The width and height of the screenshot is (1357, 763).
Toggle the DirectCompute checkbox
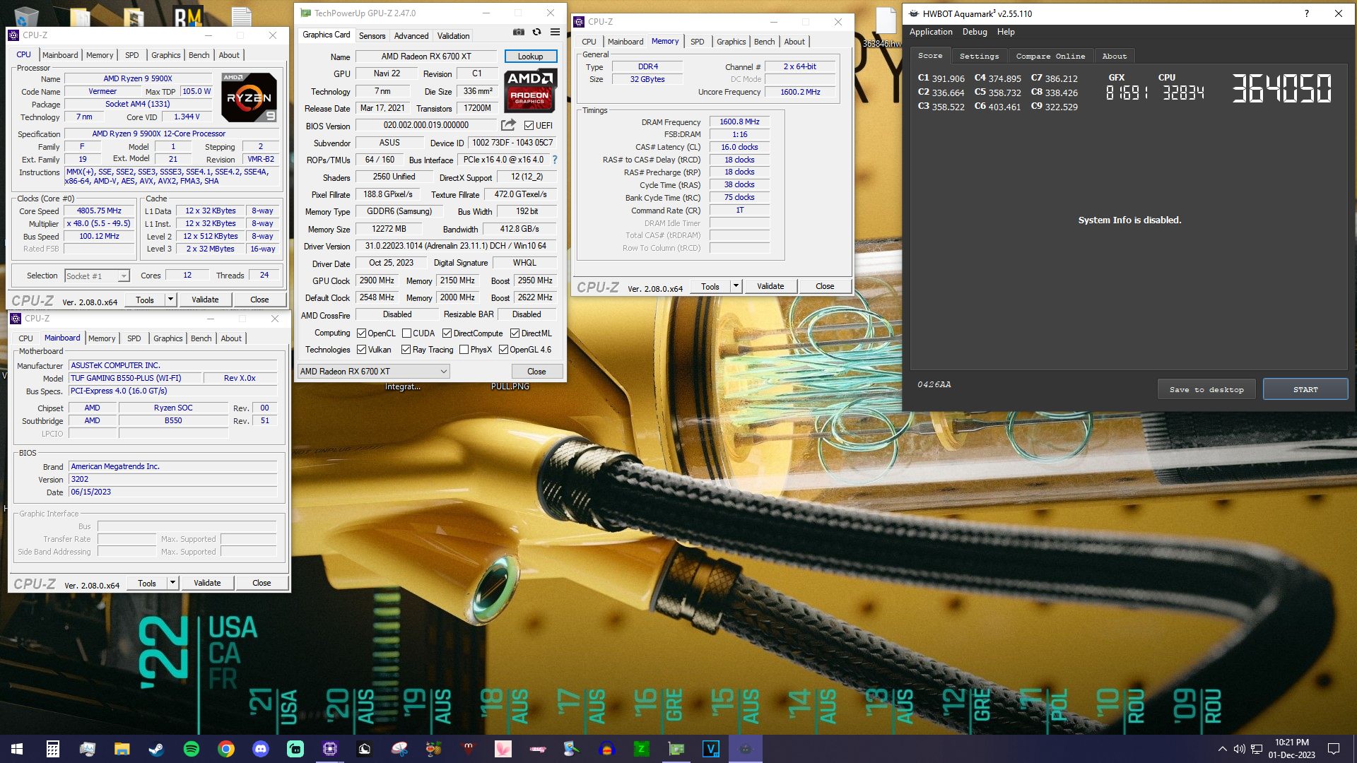447,333
